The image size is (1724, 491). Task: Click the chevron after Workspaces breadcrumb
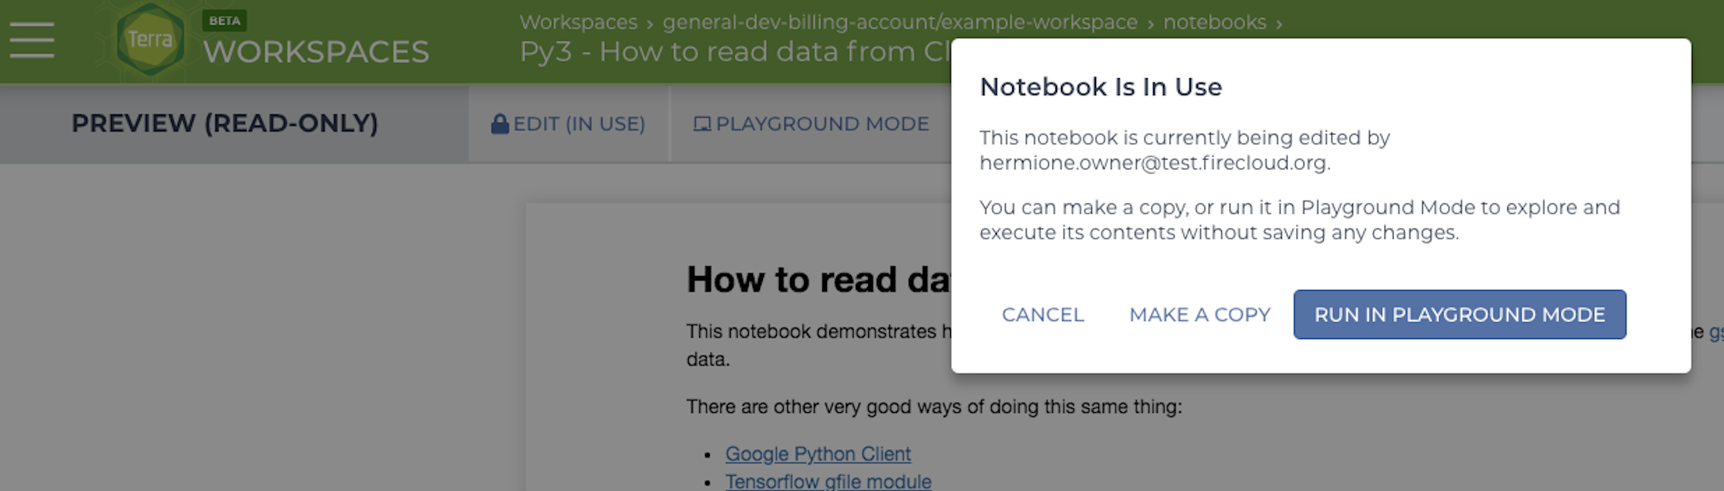tap(650, 24)
